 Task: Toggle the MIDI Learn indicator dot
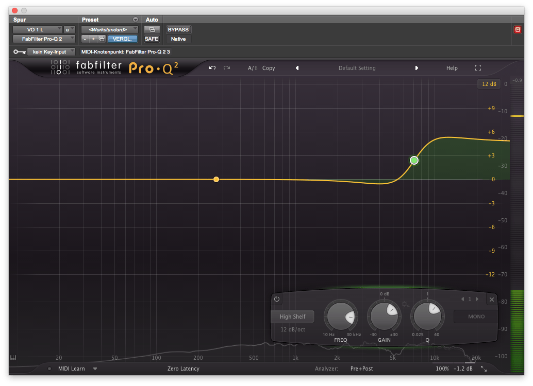(49, 369)
